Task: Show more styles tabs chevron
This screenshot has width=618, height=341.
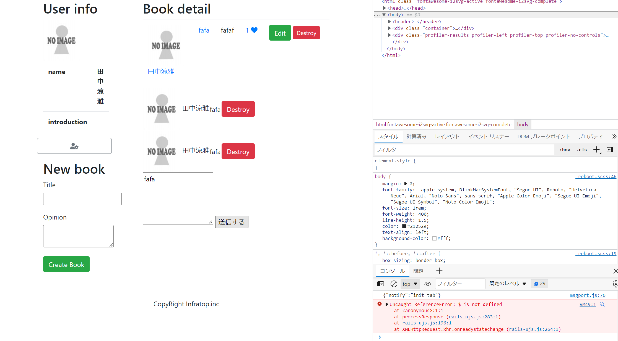Action: coord(614,136)
